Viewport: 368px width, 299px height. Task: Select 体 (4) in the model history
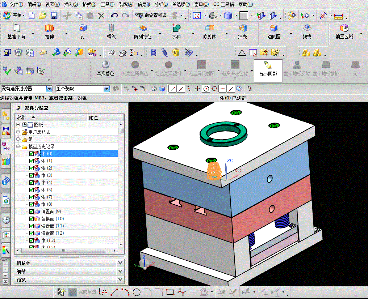point(47,183)
